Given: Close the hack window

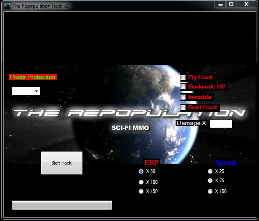Looking at the screenshot, I should (246, 4).
